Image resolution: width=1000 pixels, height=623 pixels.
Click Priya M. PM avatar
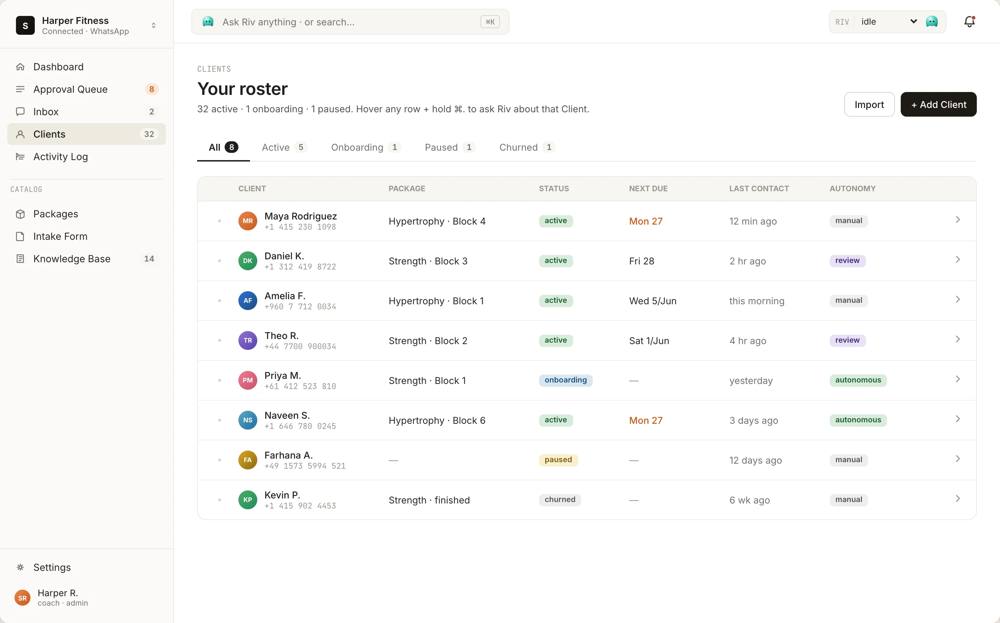coord(247,380)
